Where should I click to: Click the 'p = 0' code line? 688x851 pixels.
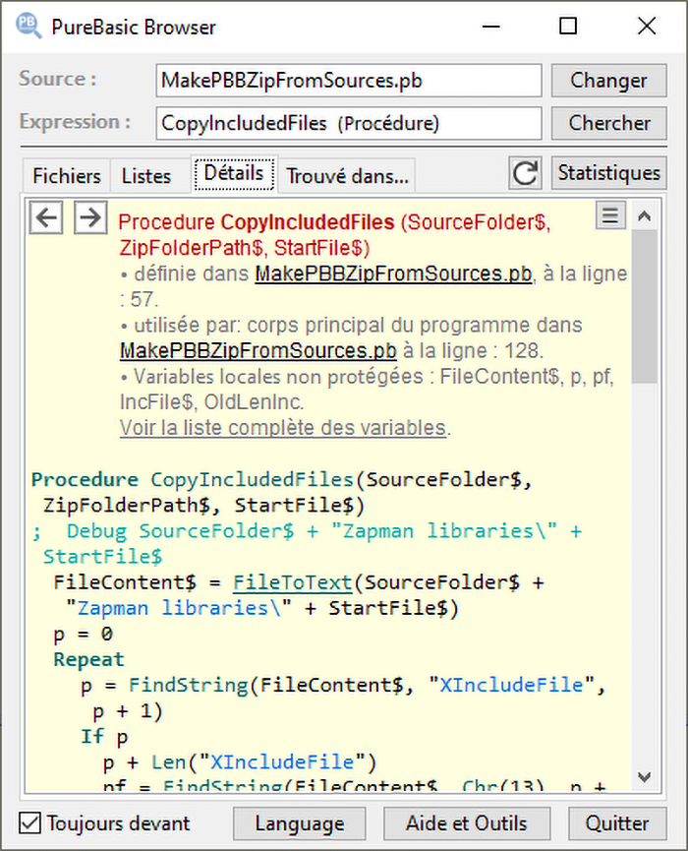coord(83,634)
